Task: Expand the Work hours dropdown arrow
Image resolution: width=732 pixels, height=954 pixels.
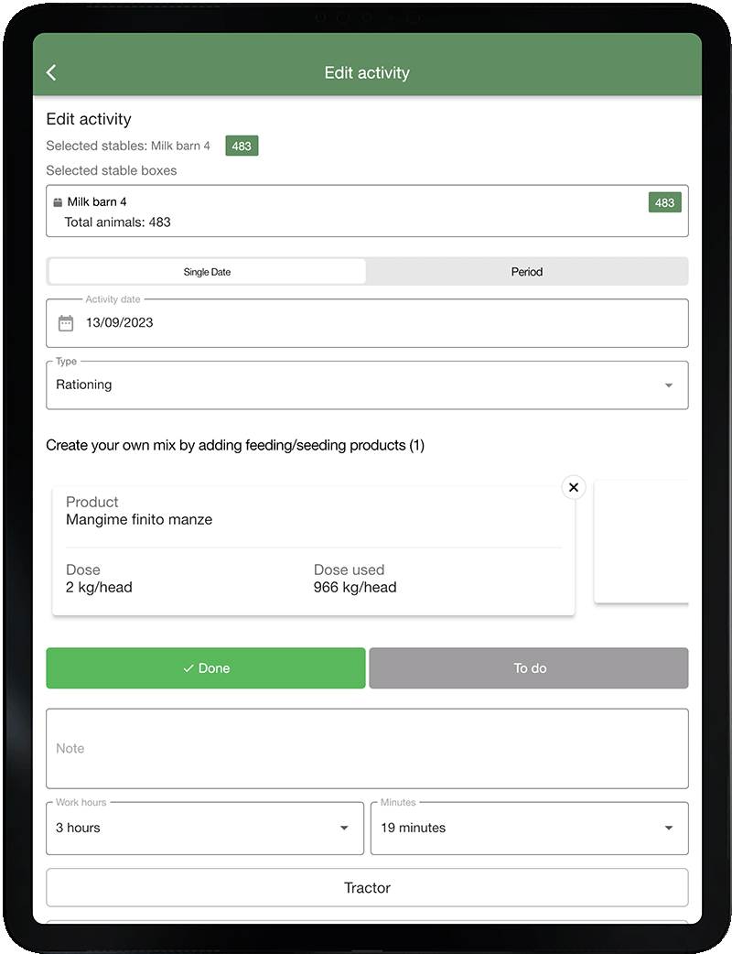Action: 343,828
